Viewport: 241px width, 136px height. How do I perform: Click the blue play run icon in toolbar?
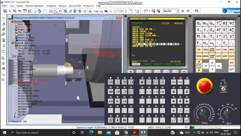[183, 11]
